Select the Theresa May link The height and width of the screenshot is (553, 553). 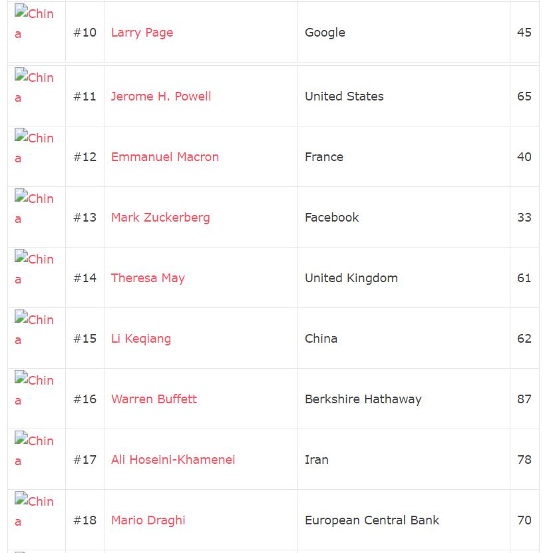[148, 278]
